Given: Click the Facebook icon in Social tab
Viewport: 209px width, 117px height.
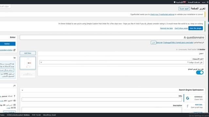Looking at the screenshot, I should point(187,106).
